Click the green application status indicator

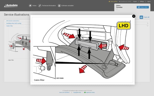pos(85,92)
